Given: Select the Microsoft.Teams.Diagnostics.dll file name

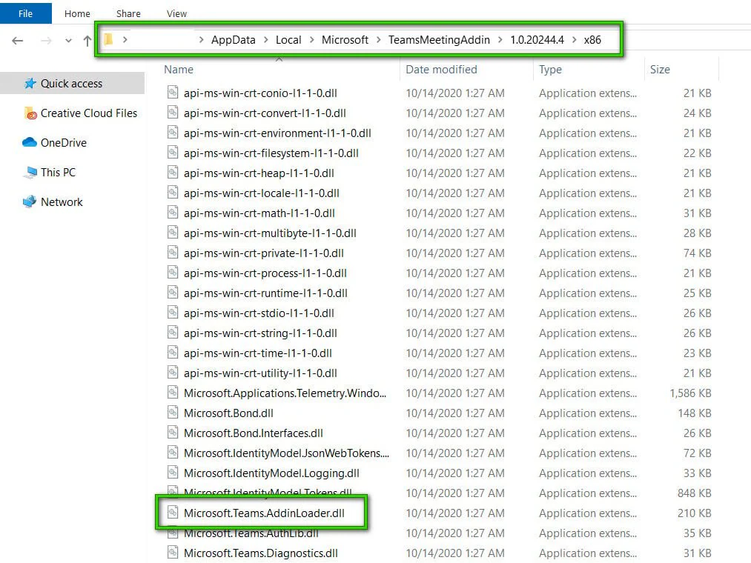Looking at the screenshot, I should [x=260, y=553].
